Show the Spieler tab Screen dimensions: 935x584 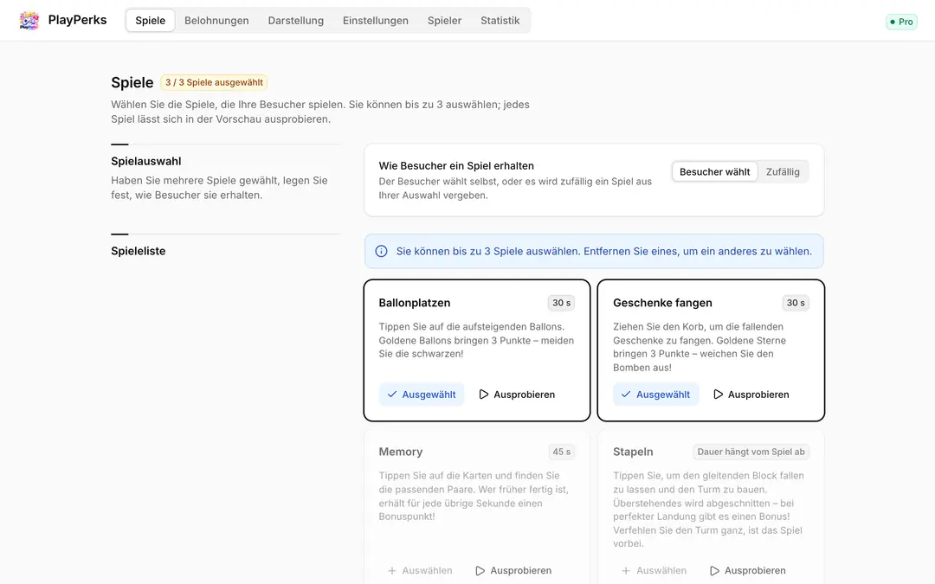[444, 20]
